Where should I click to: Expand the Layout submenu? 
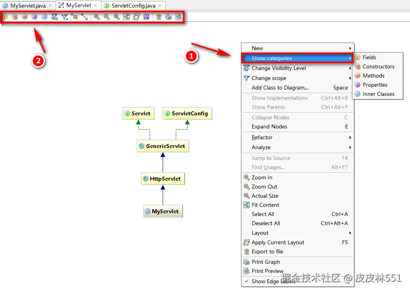[x=297, y=233]
